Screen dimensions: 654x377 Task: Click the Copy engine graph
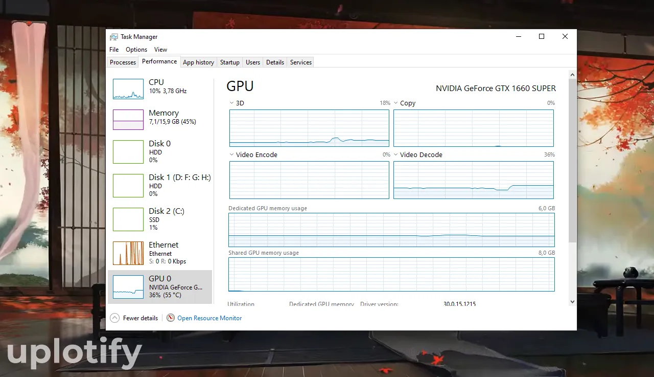coord(474,128)
